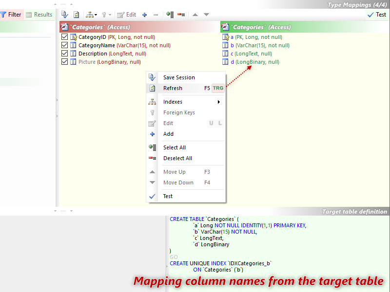Click the blue checkmark icon beside Test
The image size is (390, 292).
coord(152,196)
